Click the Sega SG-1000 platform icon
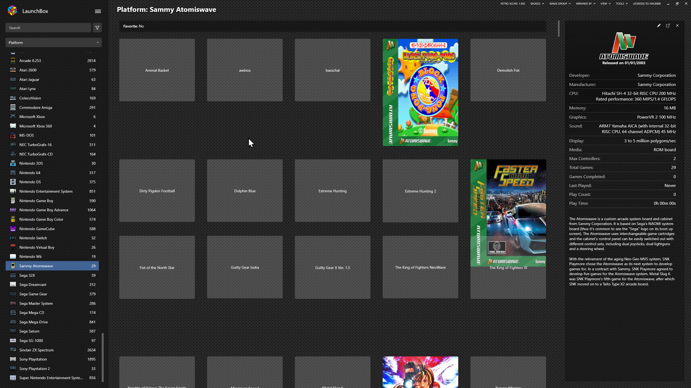The image size is (691, 388). (13, 341)
